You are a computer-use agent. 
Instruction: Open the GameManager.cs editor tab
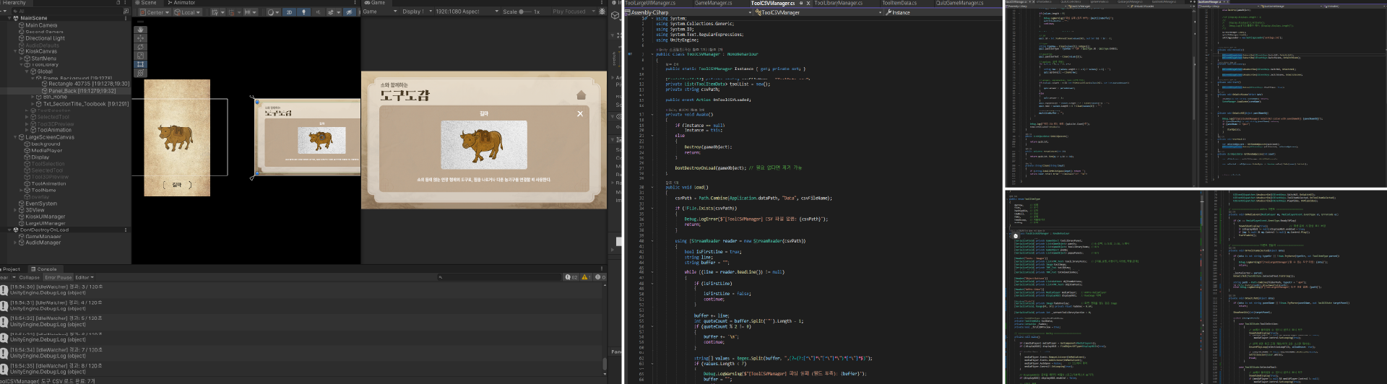pos(713,3)
